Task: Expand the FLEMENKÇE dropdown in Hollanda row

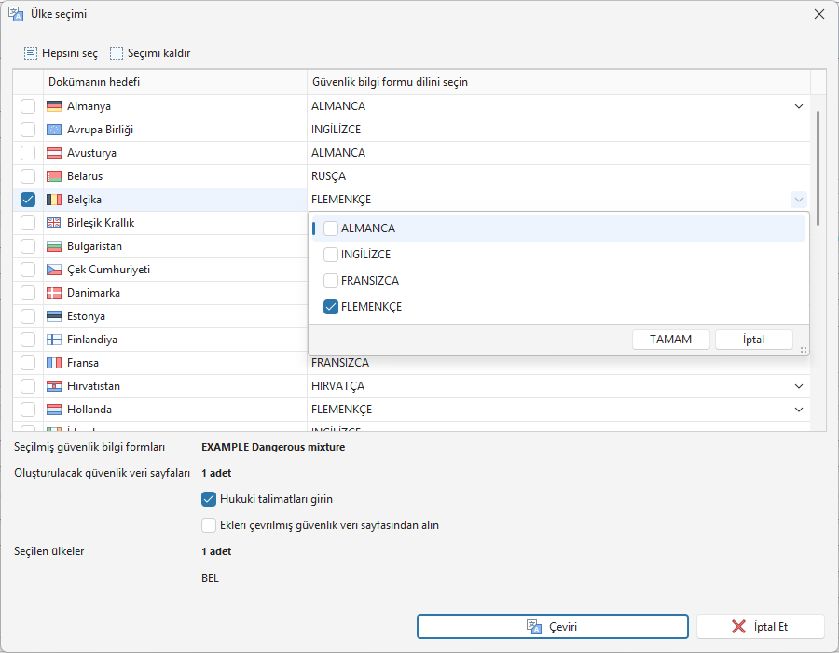Action: (x=799, y=410)
